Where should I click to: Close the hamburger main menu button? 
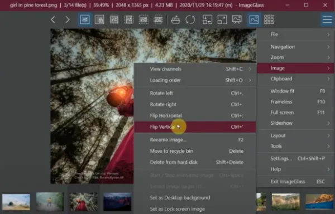point(327,20)
